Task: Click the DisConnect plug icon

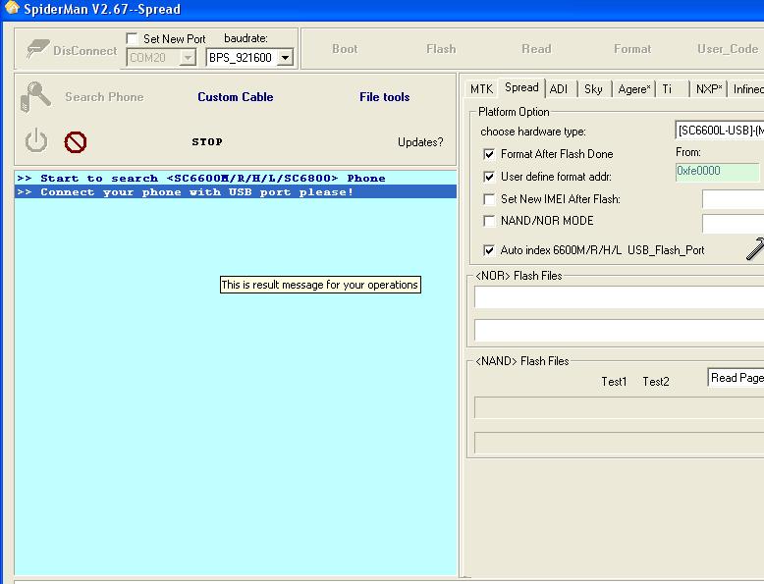Action: (x=37, y=49)
